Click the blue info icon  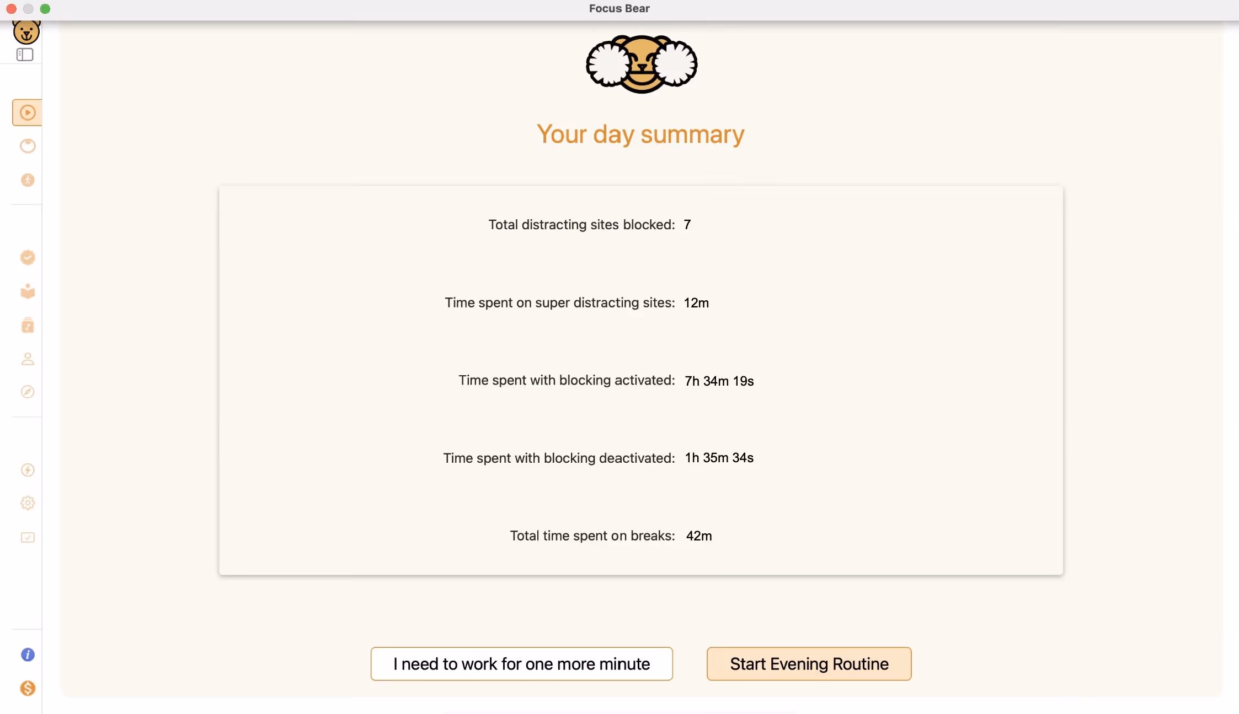[27, 654]
